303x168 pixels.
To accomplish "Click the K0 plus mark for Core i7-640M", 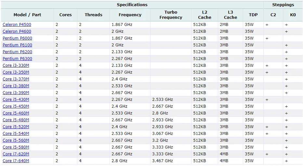I will click(x=286, y=161).
